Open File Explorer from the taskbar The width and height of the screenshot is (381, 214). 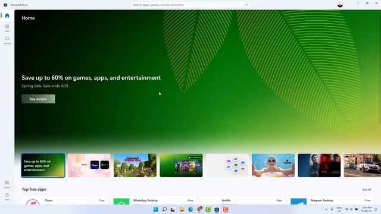[x=182, y=209]
